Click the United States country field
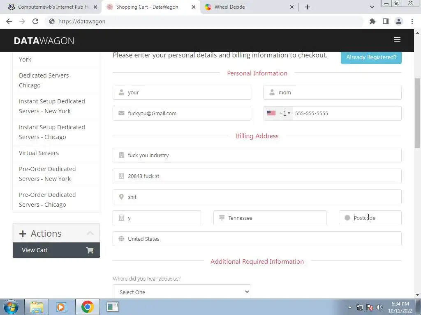The height and width of the screenshot is (315, 421). click(257, 239)
